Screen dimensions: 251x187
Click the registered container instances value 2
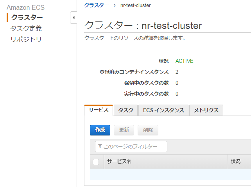[177, 72]
